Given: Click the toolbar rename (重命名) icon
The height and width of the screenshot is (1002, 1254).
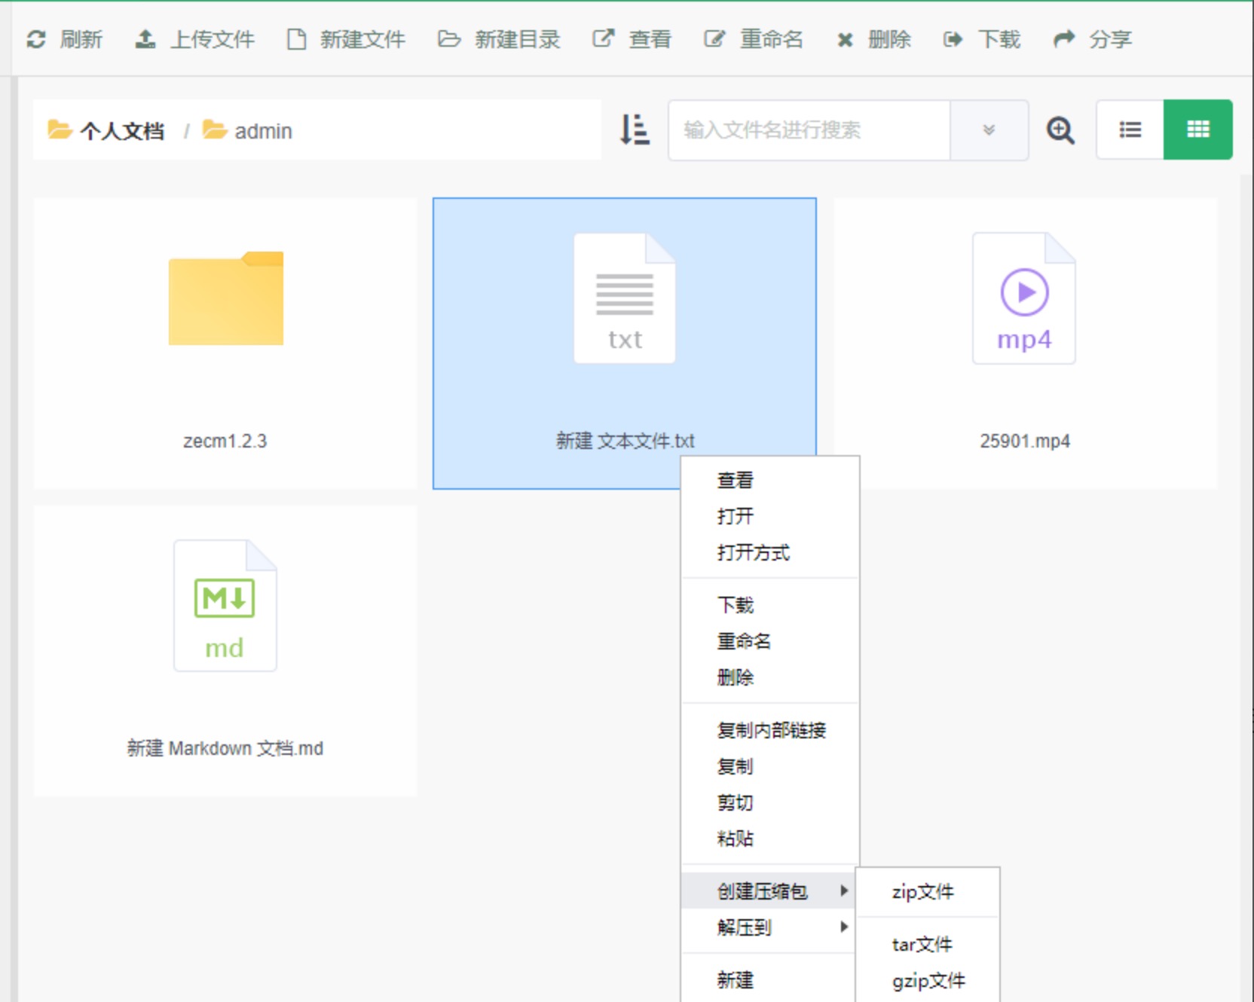Looking at the screenshot, I should [x=714, y=39].
